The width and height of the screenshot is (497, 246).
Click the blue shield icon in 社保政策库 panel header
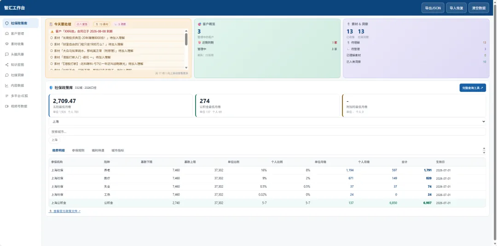coord(51,88)
